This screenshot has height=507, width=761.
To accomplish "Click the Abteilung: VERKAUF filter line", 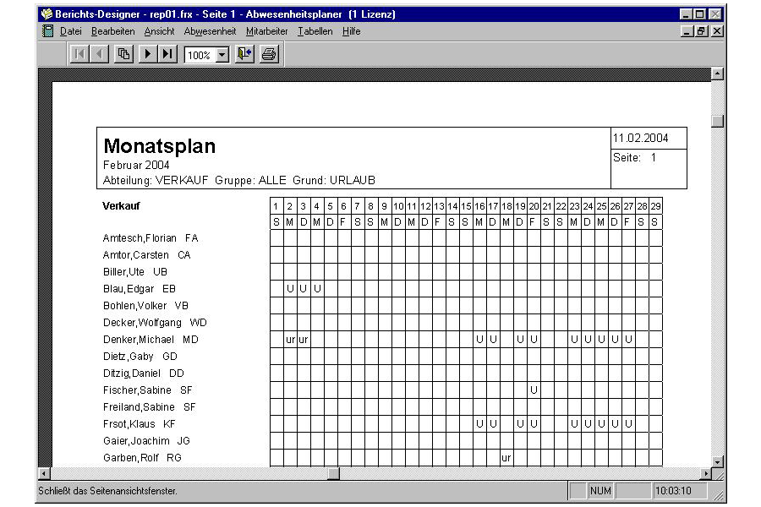I will [x=239, y=181].
